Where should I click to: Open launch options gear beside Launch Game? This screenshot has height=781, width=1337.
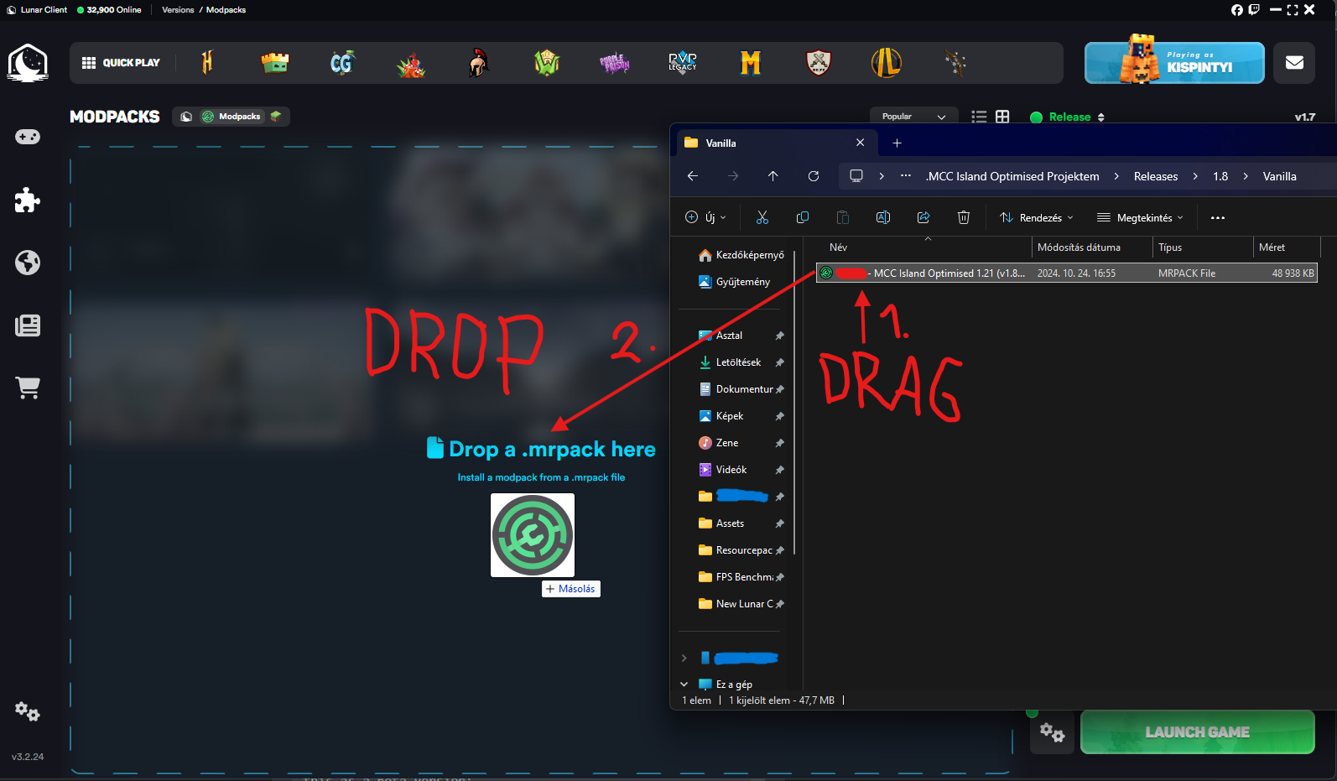pos(1052,732)
